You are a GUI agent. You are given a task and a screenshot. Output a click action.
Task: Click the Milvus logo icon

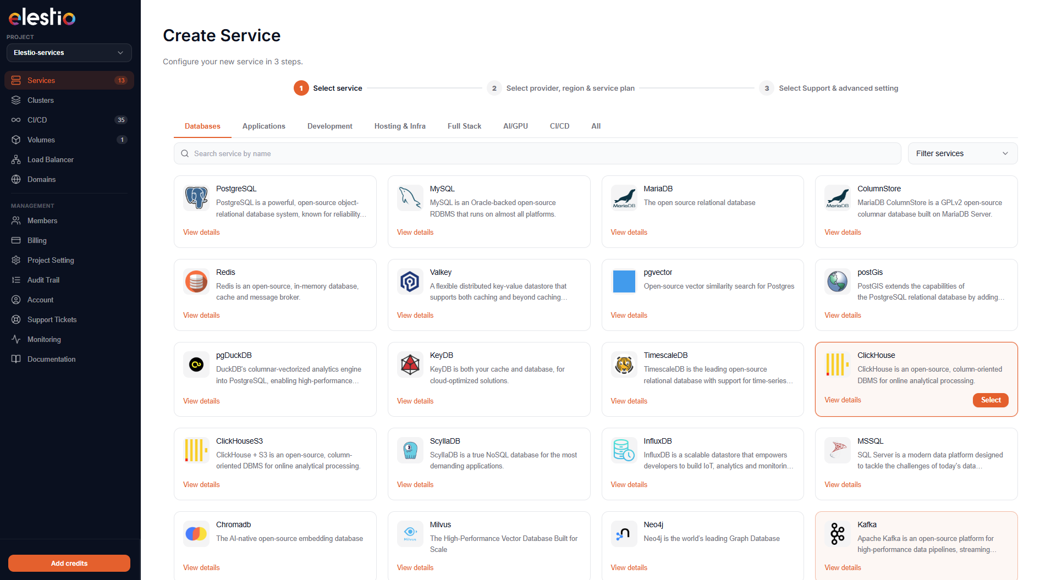coord(410,534)
